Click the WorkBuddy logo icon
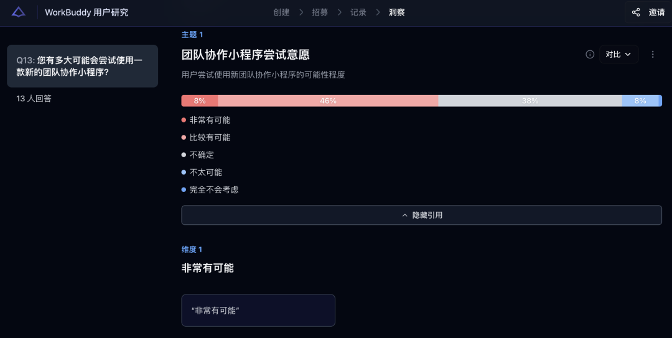The width and height of the screenshot is (672, 338). tap(19, 12)
